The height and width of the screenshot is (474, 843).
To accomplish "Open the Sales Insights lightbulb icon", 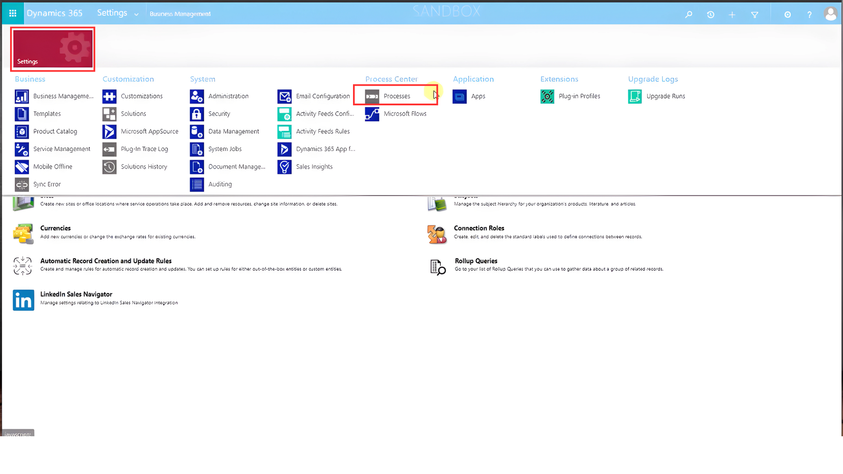I will click(285, 167).
